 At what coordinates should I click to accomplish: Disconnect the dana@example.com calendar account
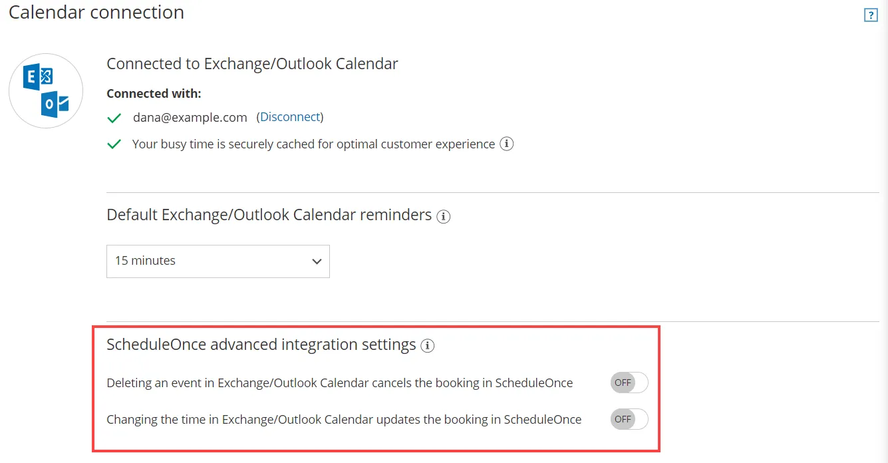pos(290,117)
